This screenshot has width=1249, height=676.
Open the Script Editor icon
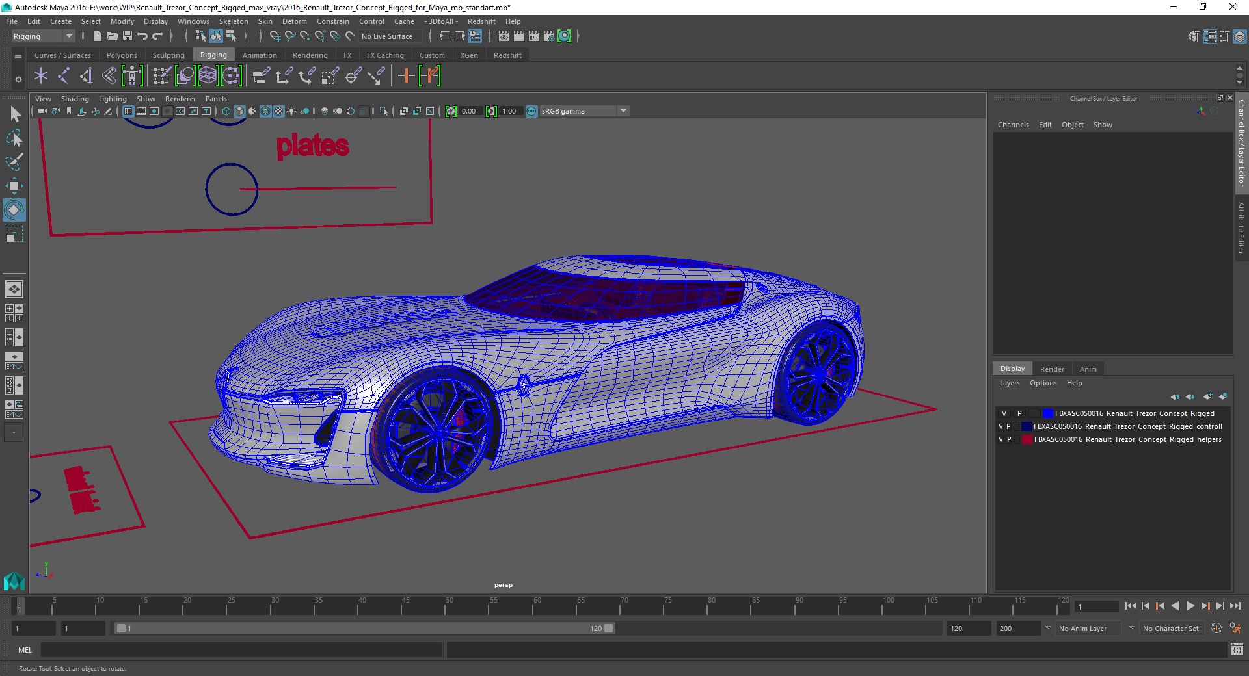[x=1237, y=649]
